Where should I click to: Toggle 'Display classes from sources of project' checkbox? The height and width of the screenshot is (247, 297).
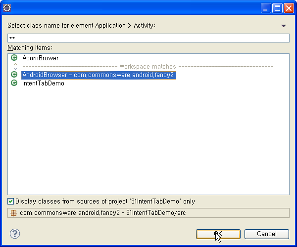[x=10, y=201]
